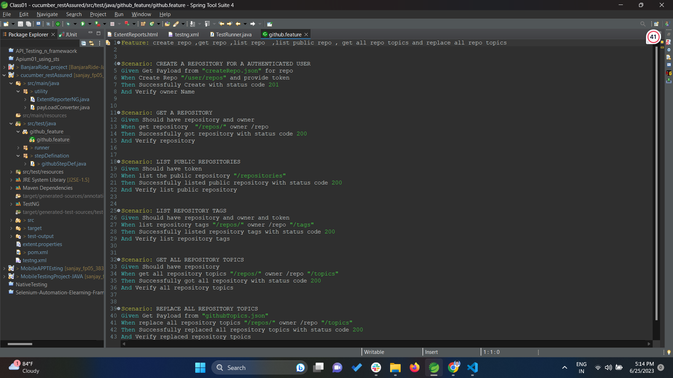
Task: Click the green Run button
Action: pos(83,24)
